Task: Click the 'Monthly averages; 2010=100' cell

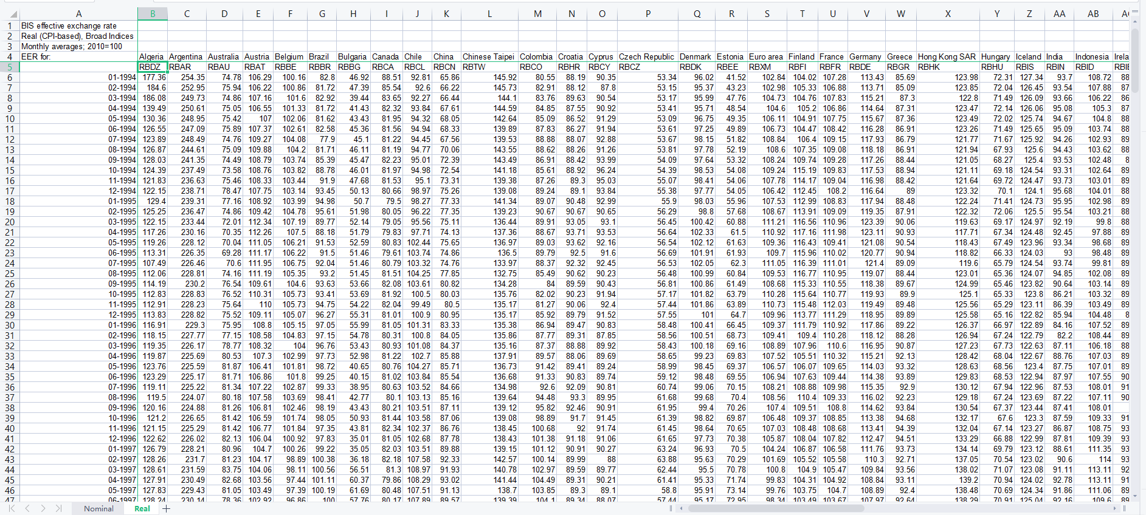Action: (78, 46)
